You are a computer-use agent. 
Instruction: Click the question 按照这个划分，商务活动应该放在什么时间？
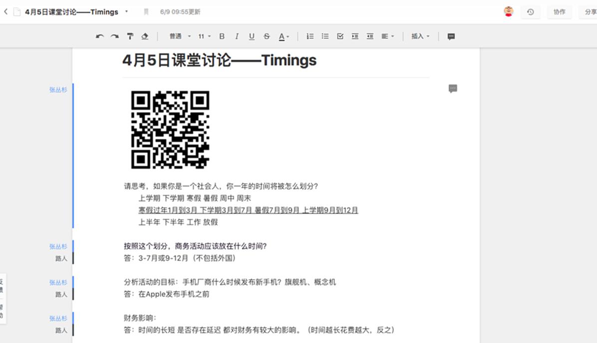click(x=195, y=246)
